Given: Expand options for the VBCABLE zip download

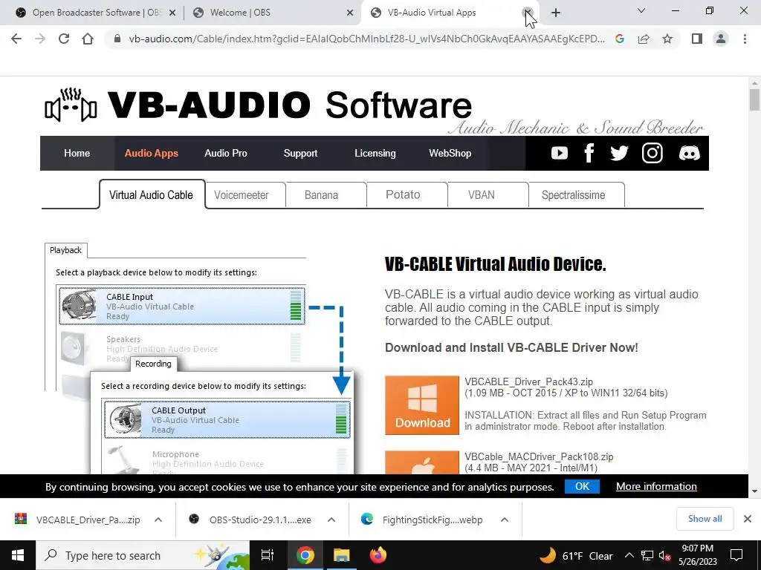Looking at the screenshot, I should coord(158,520).
